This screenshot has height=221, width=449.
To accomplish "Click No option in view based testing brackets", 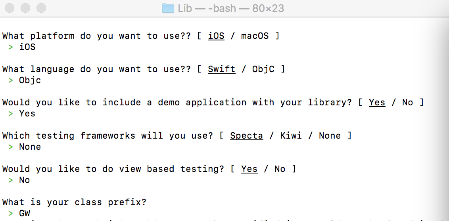I will coord(280,169).
